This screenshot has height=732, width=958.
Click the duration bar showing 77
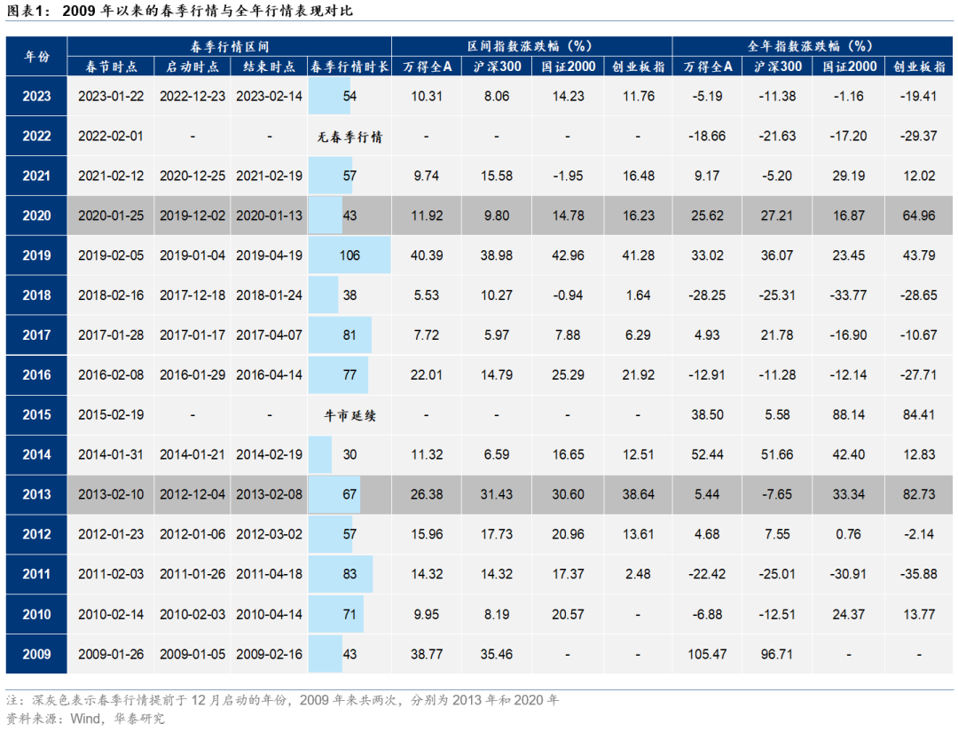click(x=338, y=374)
